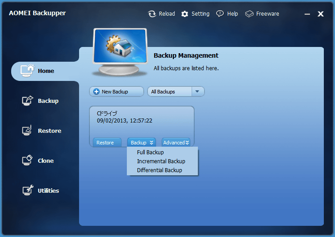Image resolution: width=335 pixels, height=237 pixels.
Task: Expand the Advanced dropdown on card
Action: pos(176,142)
